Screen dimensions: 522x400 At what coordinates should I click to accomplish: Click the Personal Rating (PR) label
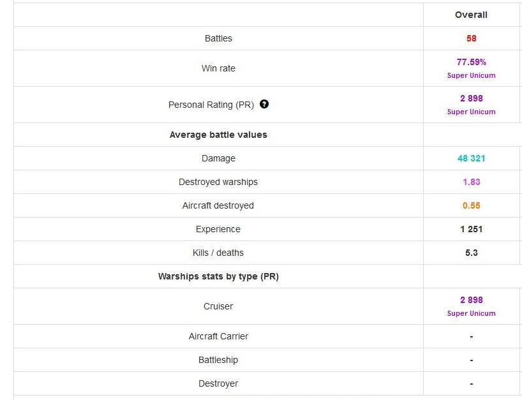[x=211, y=105]
